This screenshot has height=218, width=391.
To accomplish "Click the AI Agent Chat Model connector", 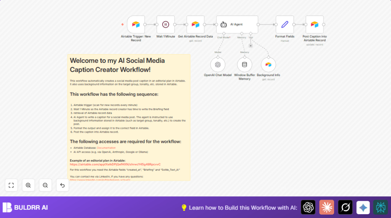I will 224,33.
